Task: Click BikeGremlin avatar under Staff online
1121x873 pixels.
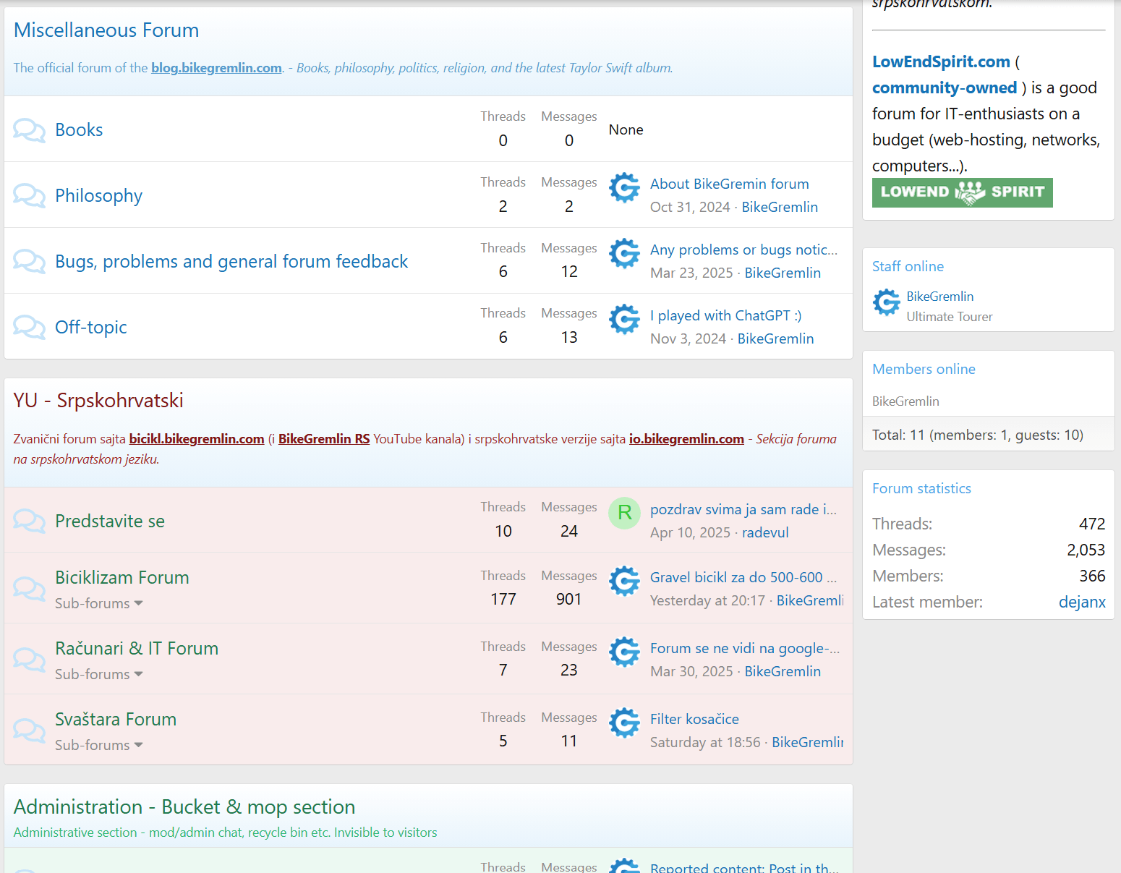Action: pos(887,302)
